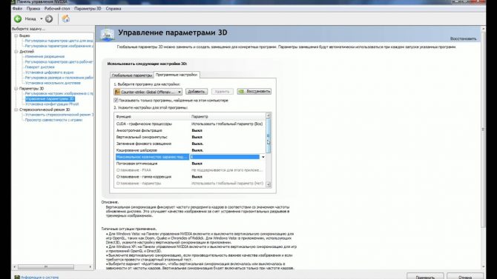Click the greyed Удалить button
This screenshot has height=279, width=497.
click(x=223, y=92)
